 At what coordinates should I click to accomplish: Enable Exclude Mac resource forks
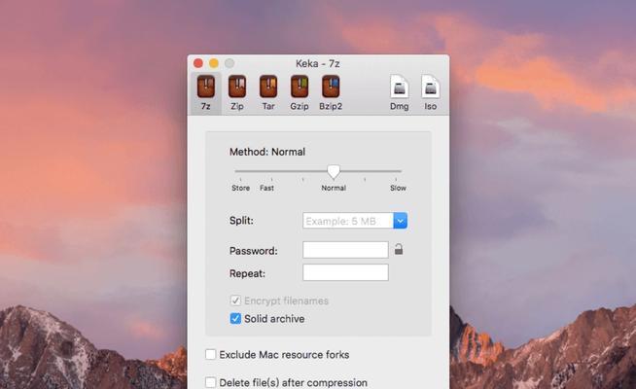(x=210, y=355)
